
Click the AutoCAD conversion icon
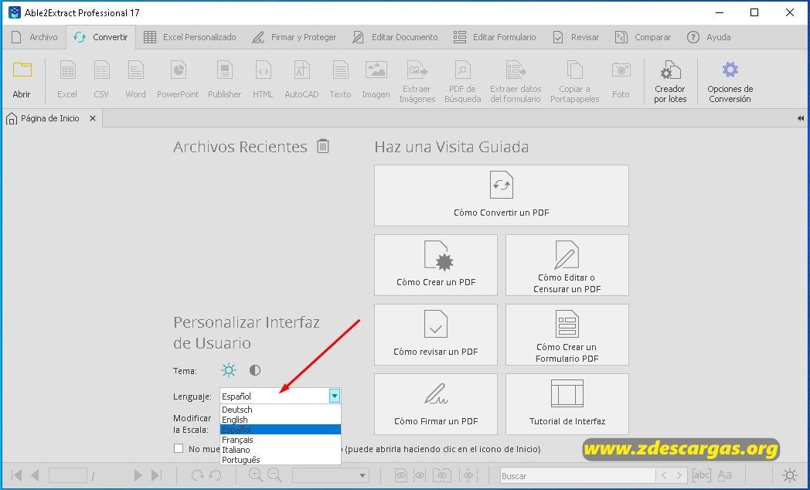(x=302, y=70)
